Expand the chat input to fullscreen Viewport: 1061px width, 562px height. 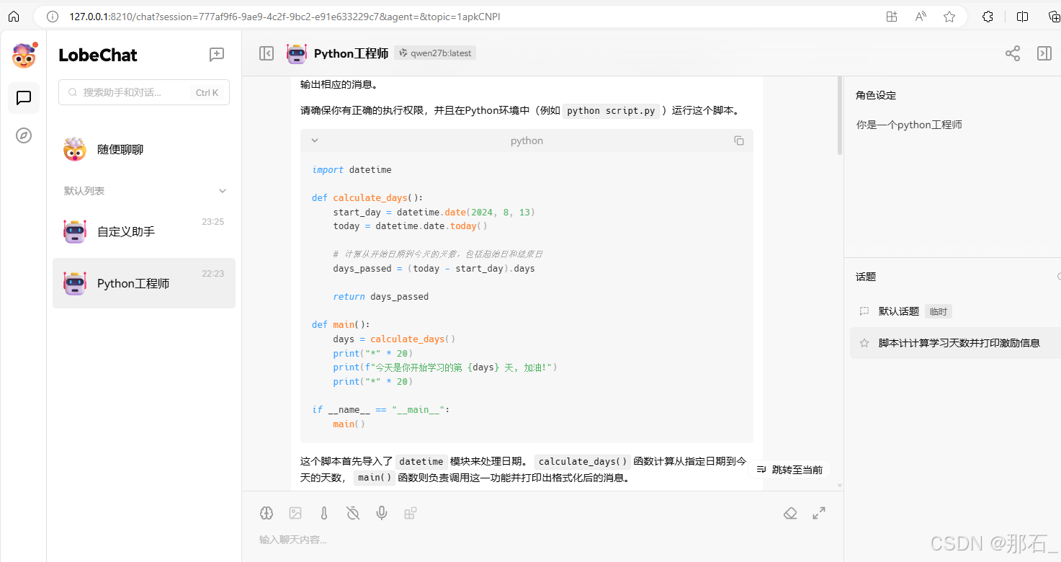[x=819, y=513]
